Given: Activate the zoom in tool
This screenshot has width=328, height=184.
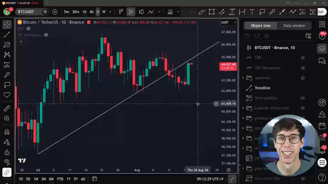Looking at the screenshot, I should pyautogui.click(x=7, y=118).
